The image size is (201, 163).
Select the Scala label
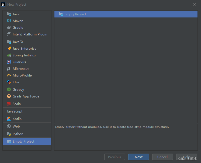[x=17, y=104]
